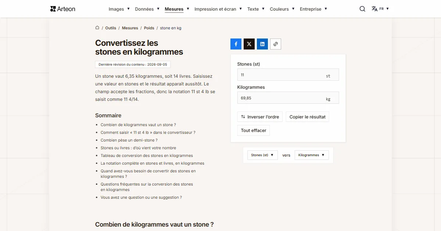The width and height of the screenshot is (441, 231).
Task: Click the Kilogrammes result field
Action: point(288,98)
